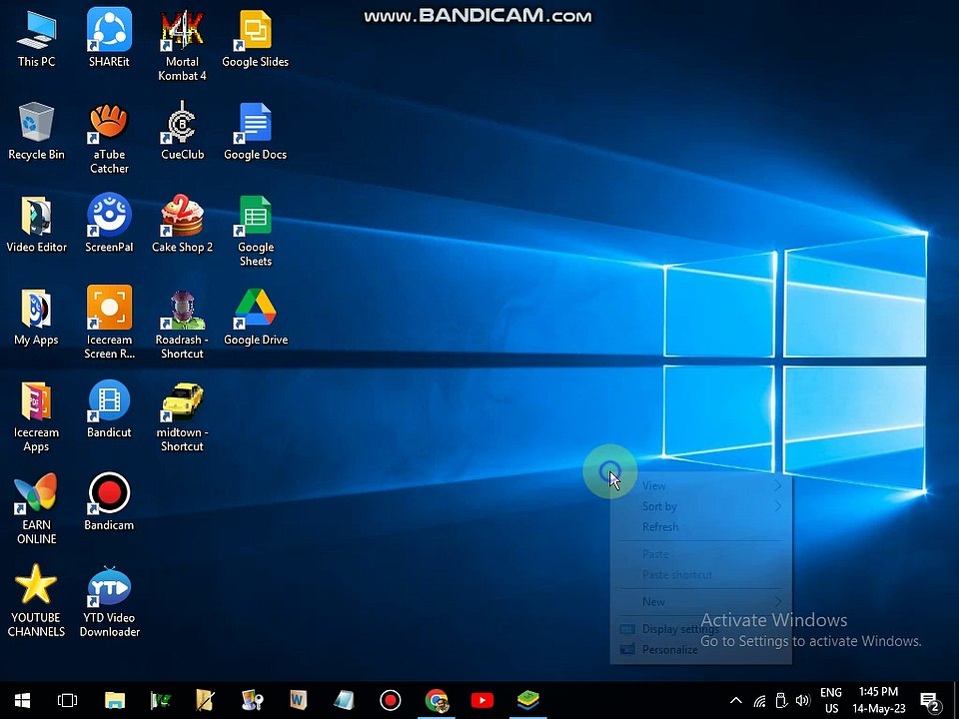Image resolution: width=959 pixels, height=719 pixels.
Task: Select Cake Shop 2 game icon
Action: [x=182, y=224]
